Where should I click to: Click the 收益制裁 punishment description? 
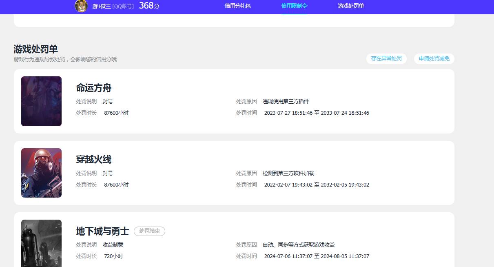pos(113,245)
